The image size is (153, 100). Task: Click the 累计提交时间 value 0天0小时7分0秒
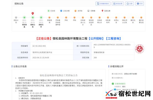pos(131,74)
